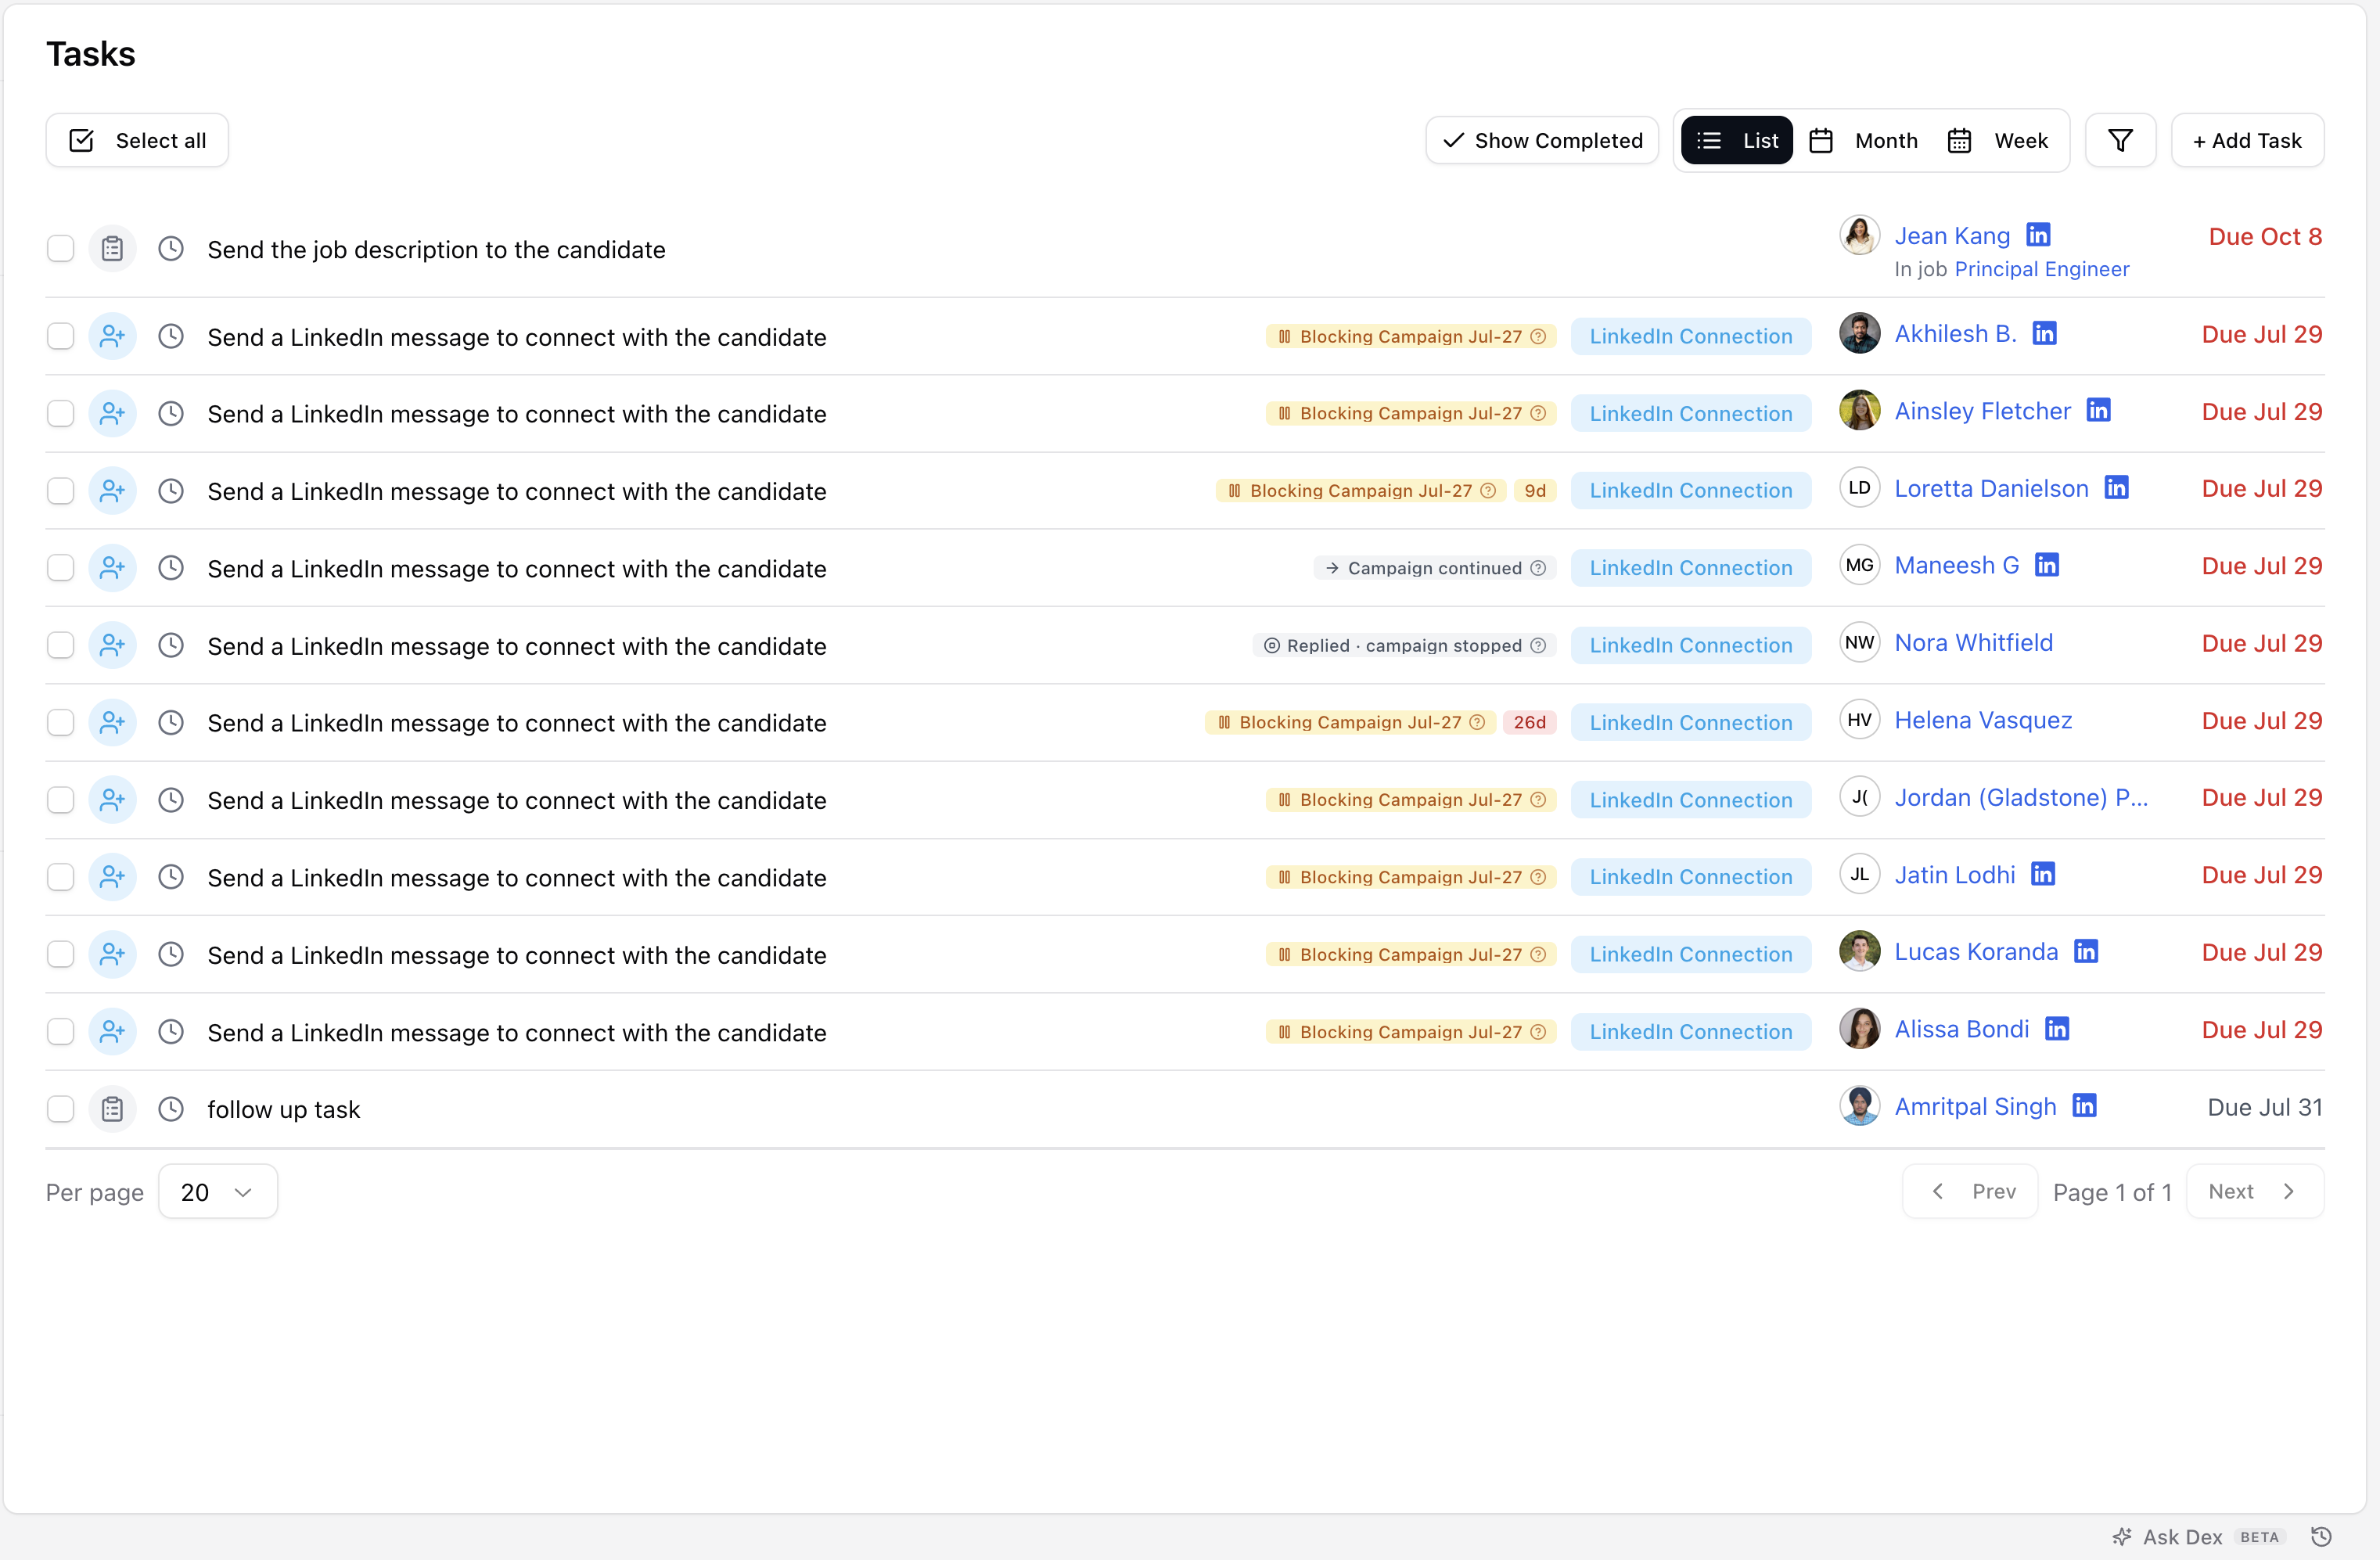Open Nora Whitfield's profile link
Screen dimensions: 2380x1560
tap(1973, 642)
